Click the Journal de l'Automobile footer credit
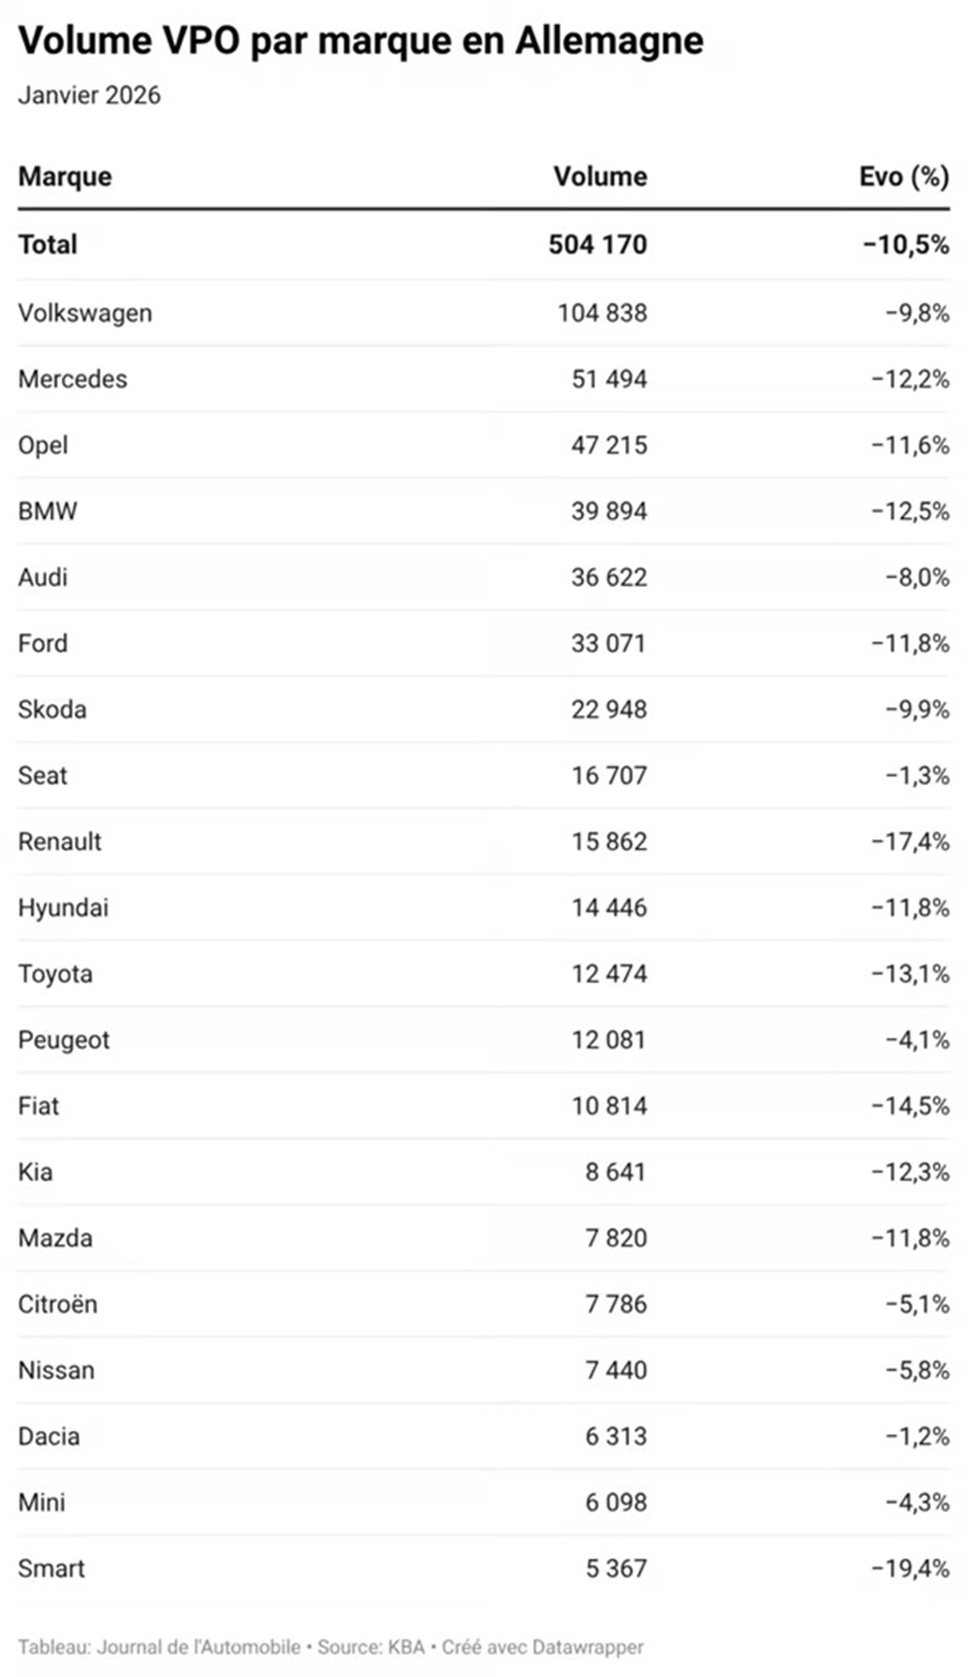 coord(198,1646)
